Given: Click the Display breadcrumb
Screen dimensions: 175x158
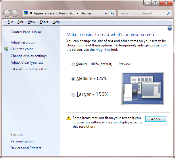Looking at the screenshot, I should [86, 13].
